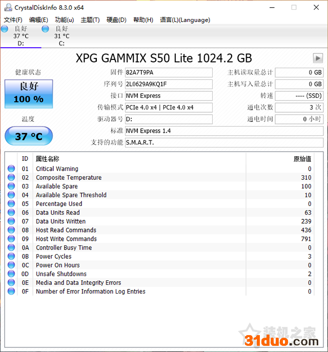Open the 硬盘(D) menu
Image resolution: width=328 pixels, height=352 pixels.
pos(116,20)
